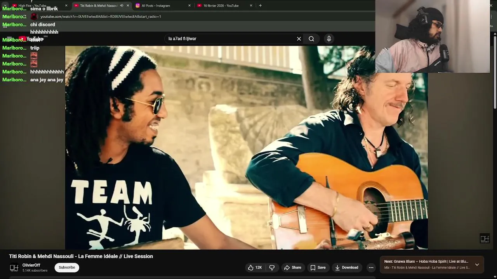This screenshot has height=279, width=497.
Task: Like the video with thumbs up 12K
Action: pyautogui.click(x=255, y=267)
